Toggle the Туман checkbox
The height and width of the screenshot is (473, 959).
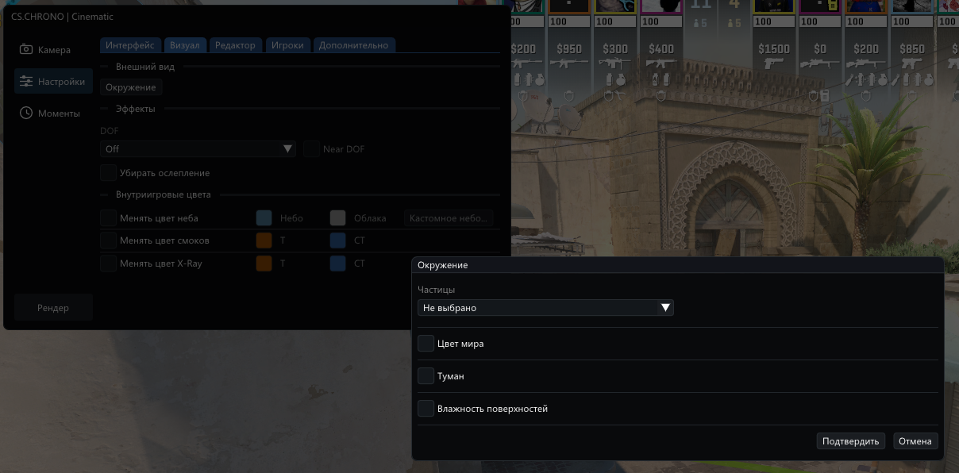point(426,376)
